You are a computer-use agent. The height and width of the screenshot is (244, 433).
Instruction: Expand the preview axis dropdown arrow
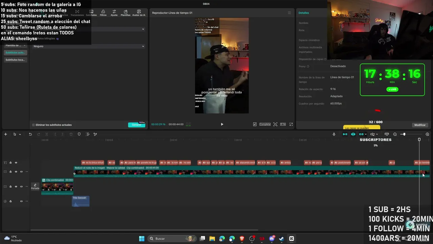click(377, 135)
